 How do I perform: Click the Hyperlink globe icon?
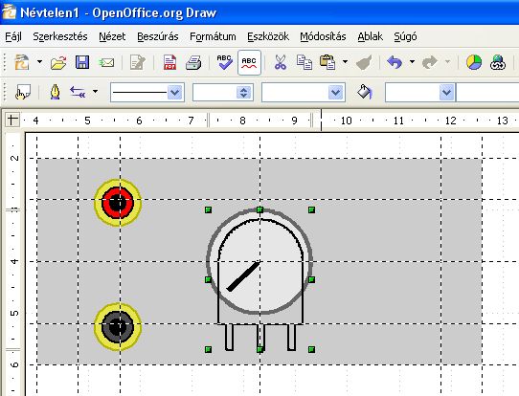click(x=498, y=62)
